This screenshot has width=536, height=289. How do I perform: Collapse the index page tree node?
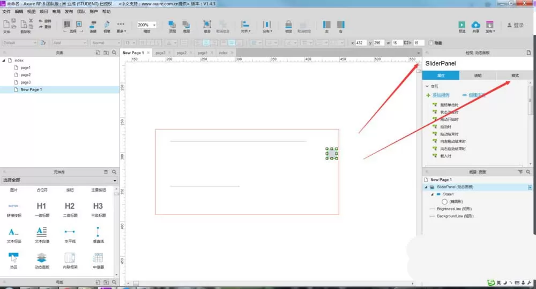tap(4, 60)
